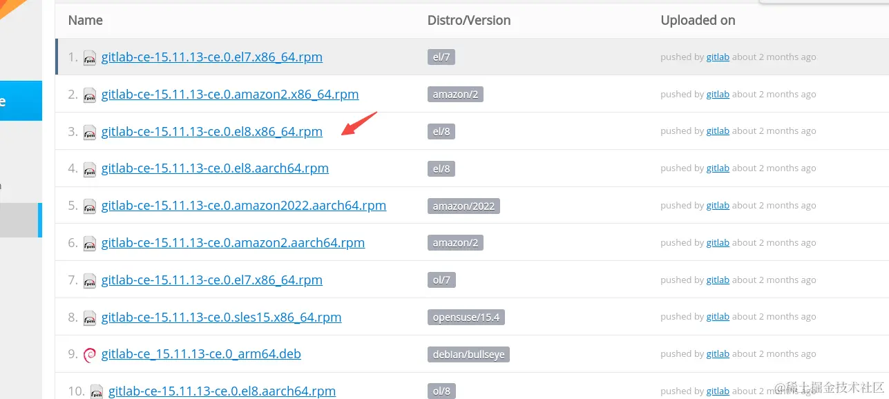889x399 pixels.
Task: Click 'about 2 months ago' in el/7 row
Action: tap(774, 57)
